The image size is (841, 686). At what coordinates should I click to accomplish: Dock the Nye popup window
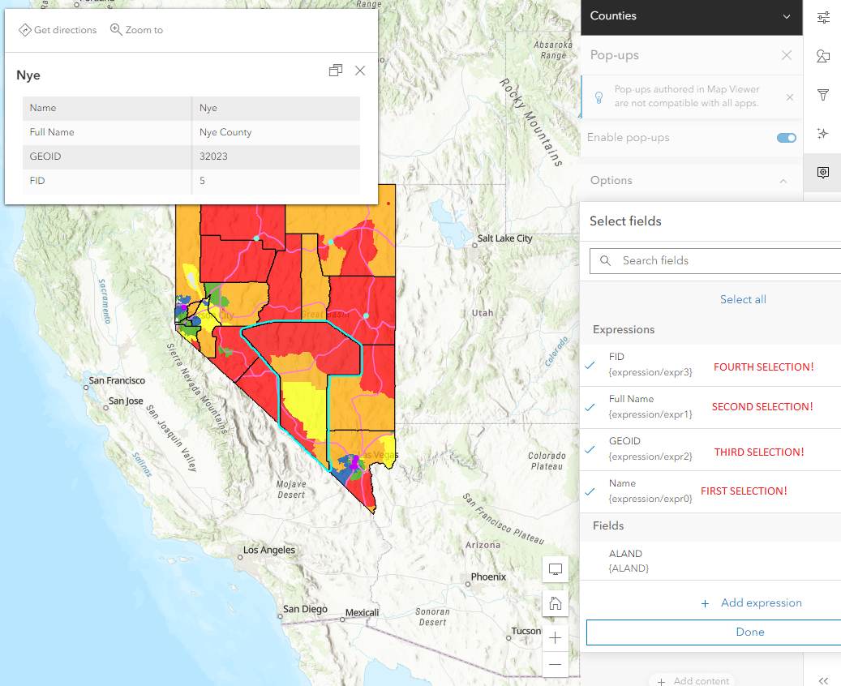point(335,71)
